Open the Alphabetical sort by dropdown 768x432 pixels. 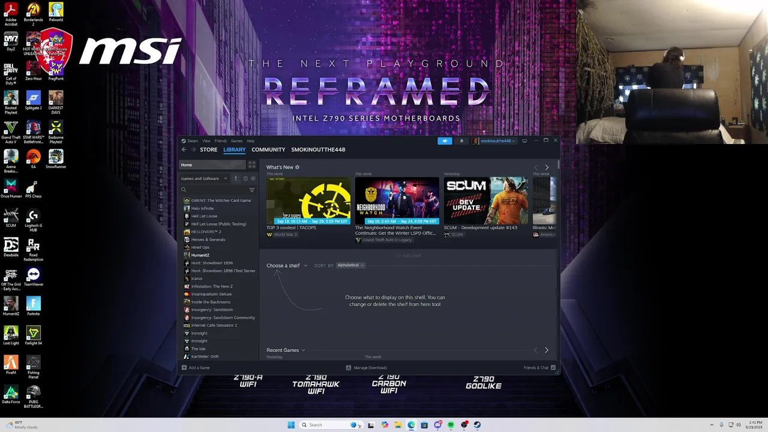click(350, 265)
